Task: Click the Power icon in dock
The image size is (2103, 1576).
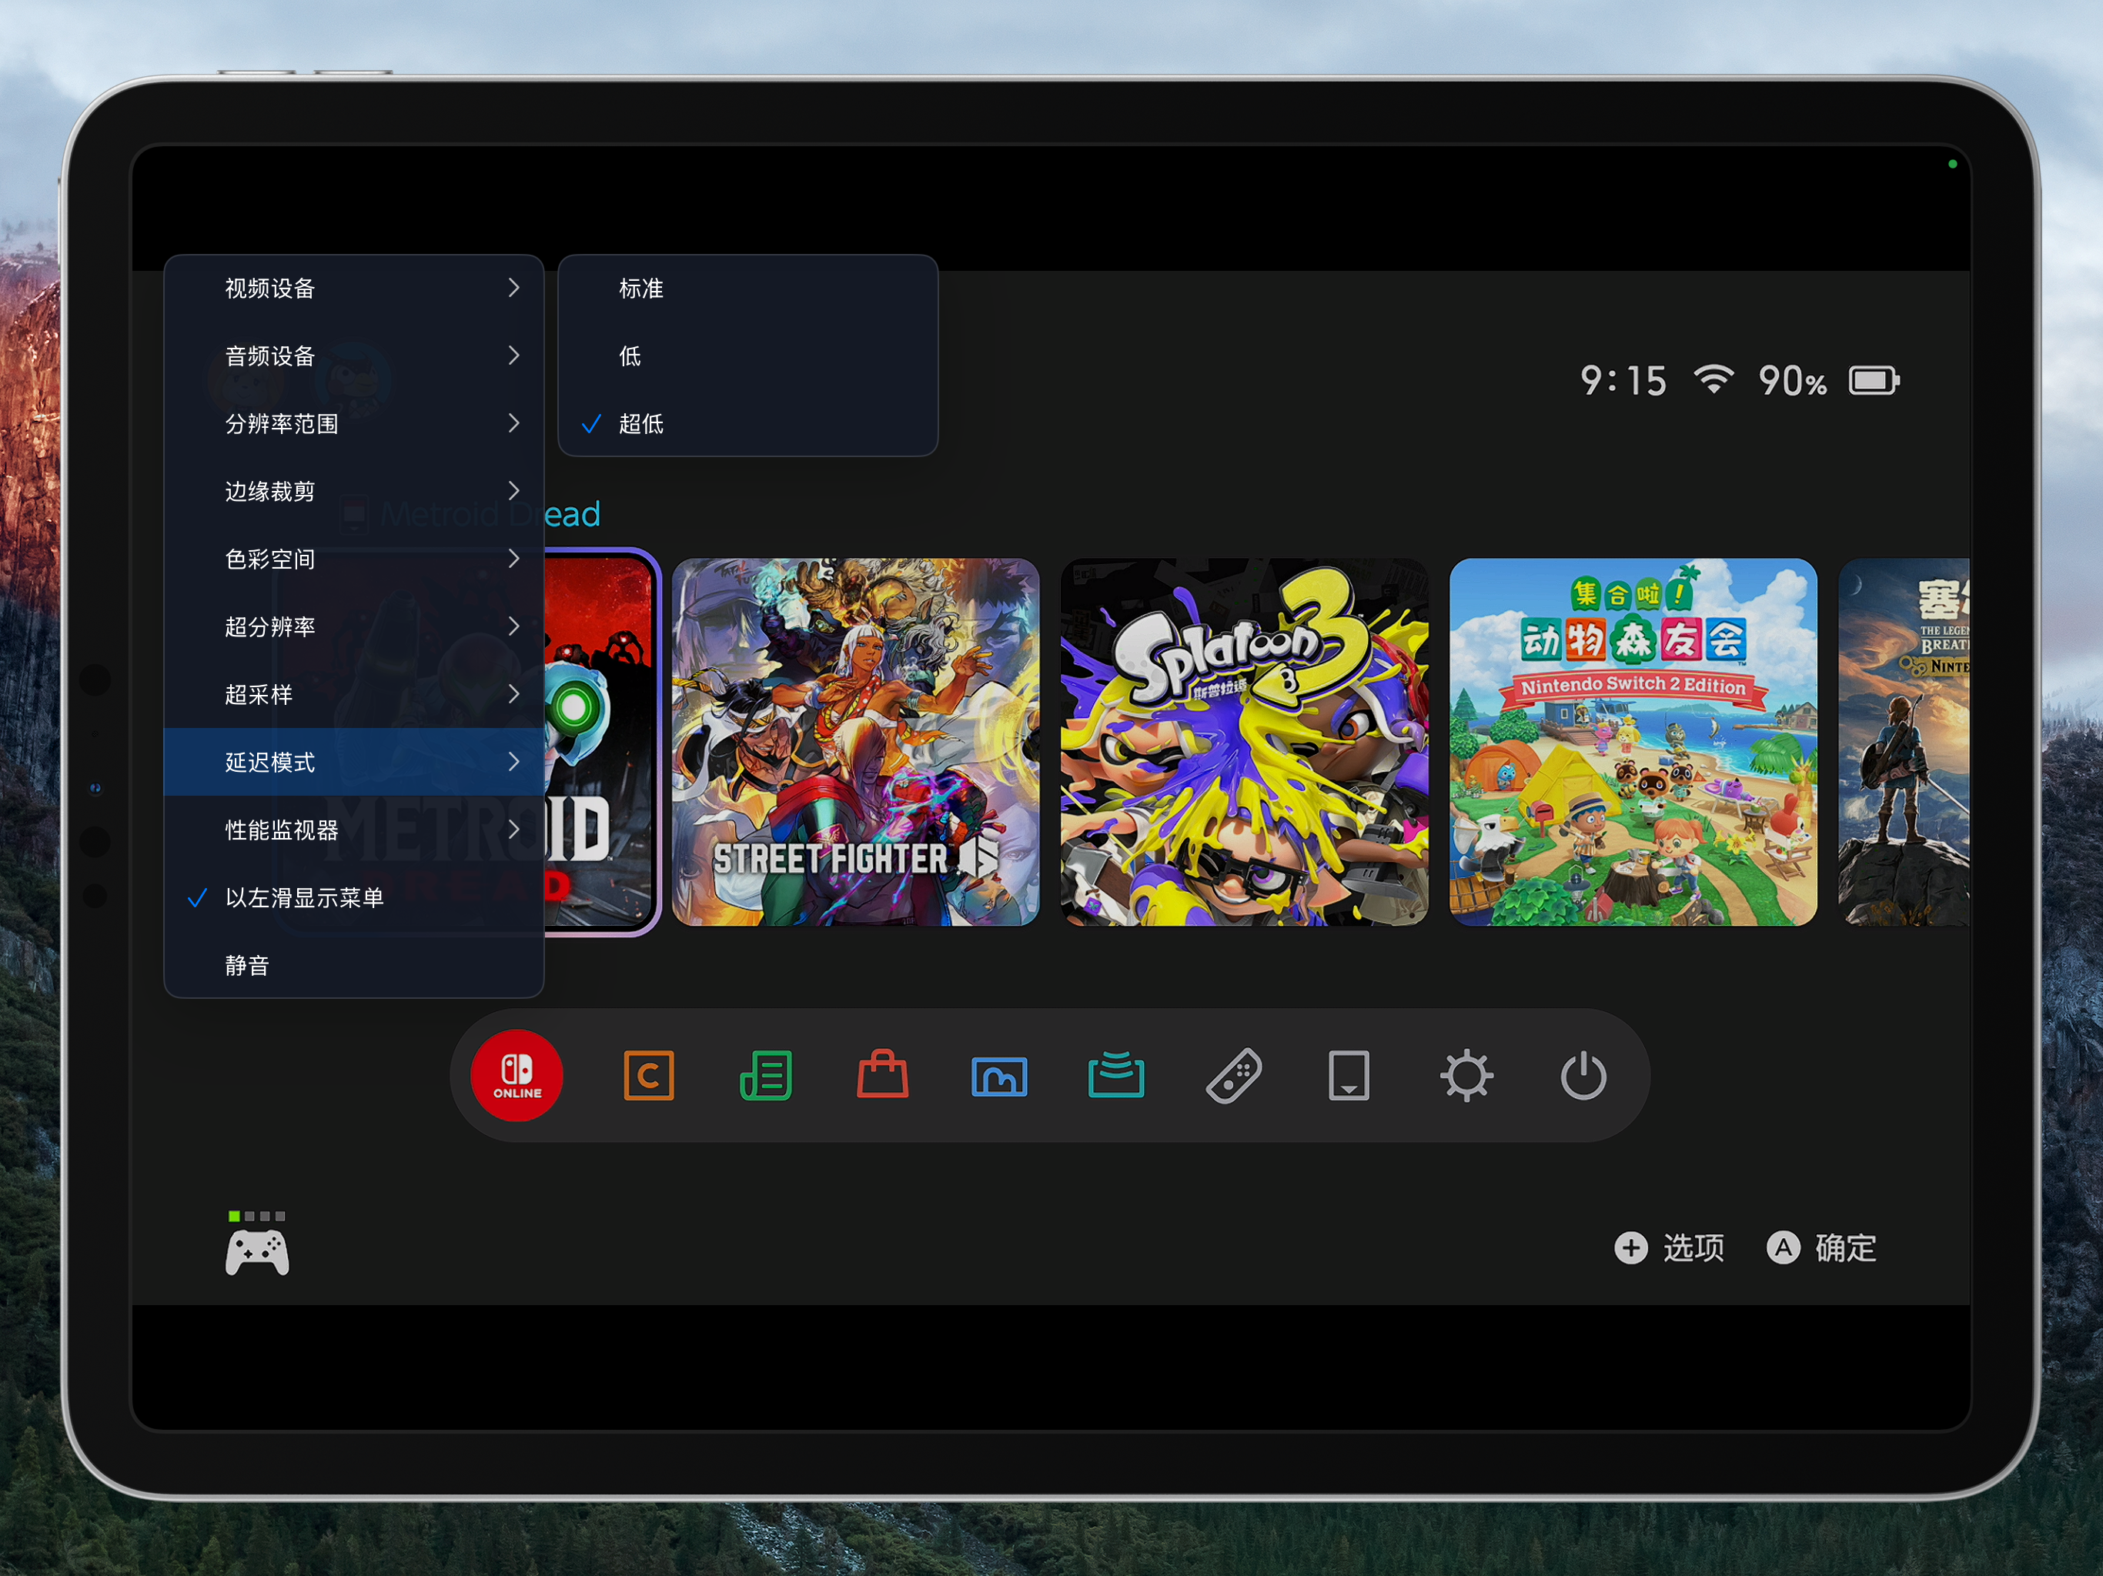Action: click(x=1583, y=1076)
